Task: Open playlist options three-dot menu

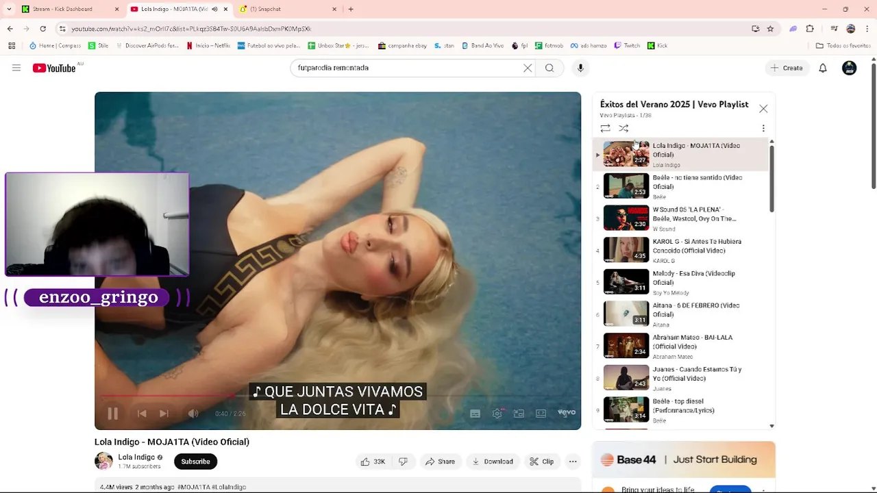Action: [763, 128]
